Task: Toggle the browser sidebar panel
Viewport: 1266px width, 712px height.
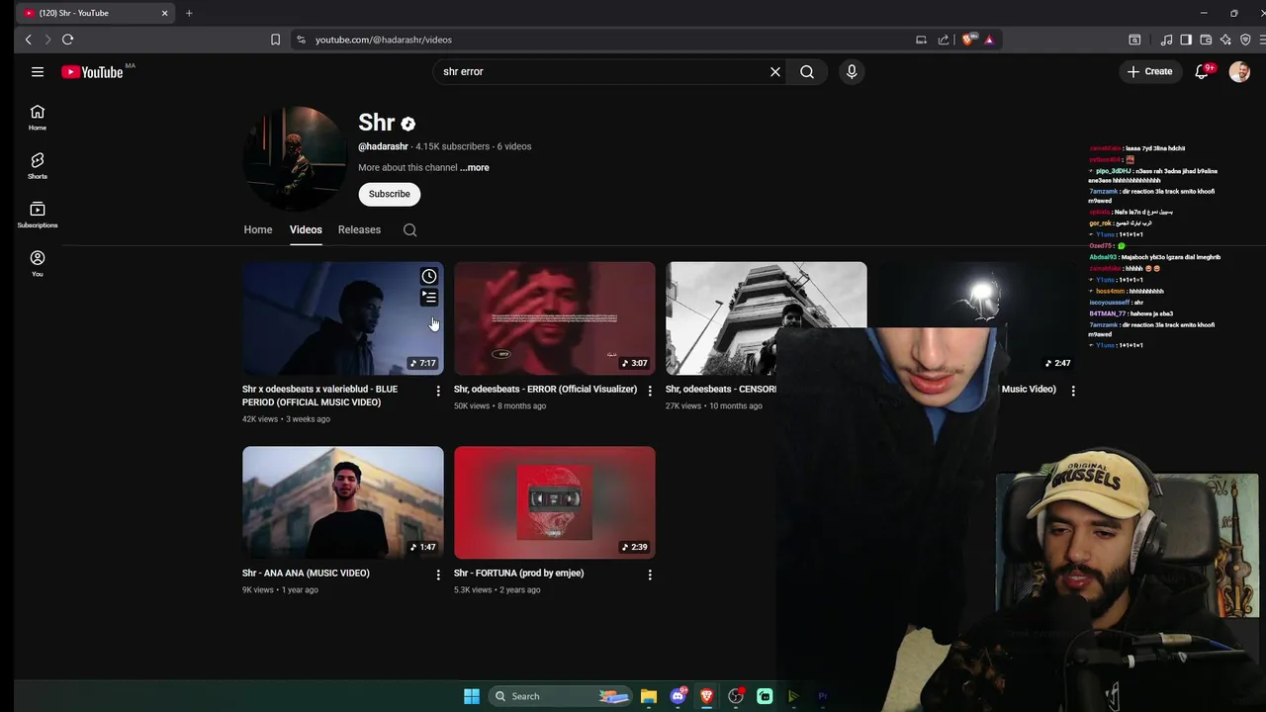Action: [1186, 40]
